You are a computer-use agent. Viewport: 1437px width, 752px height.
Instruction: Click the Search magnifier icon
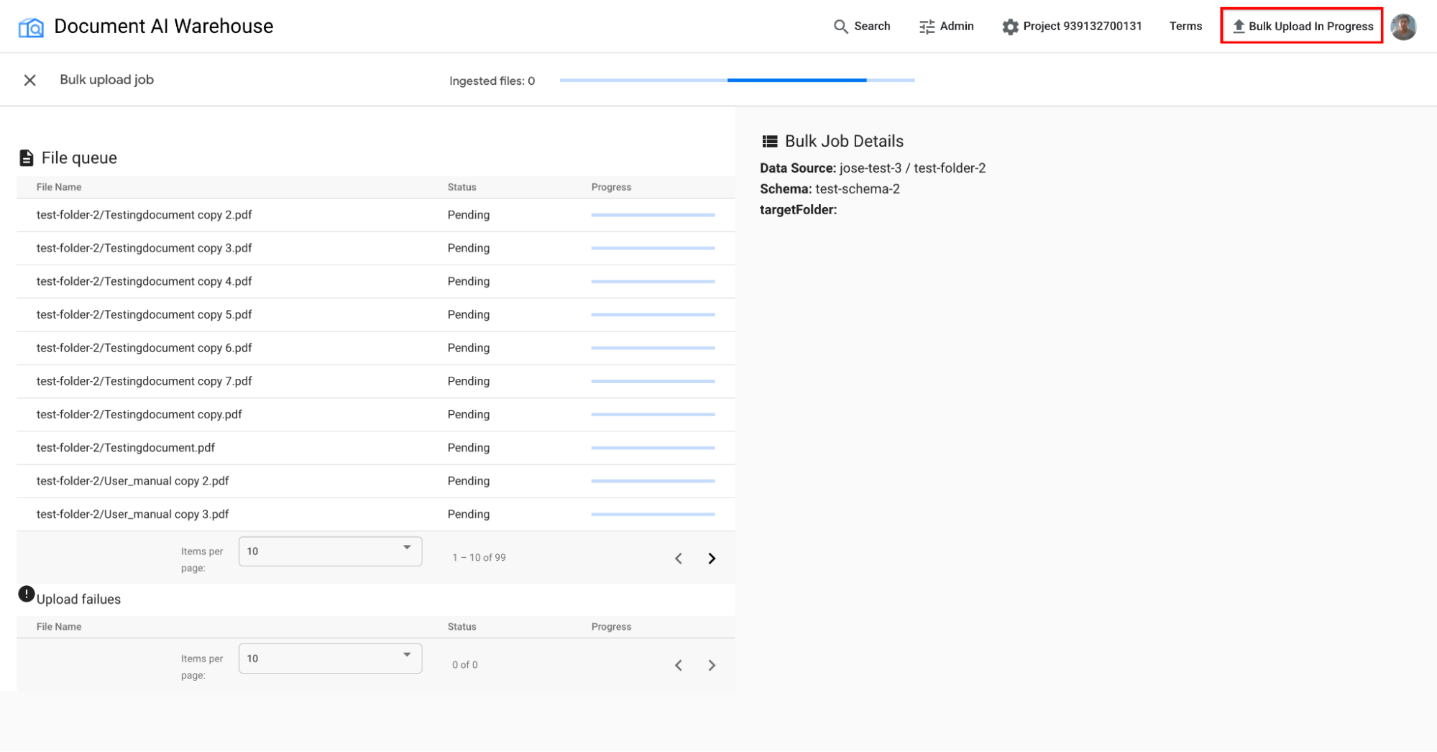pyautogui.click(x=840, y=27)
